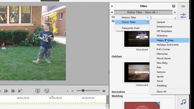This screenshot has height=109, width=194.
Task: Click the timeline scroll up arrow
Action: 107,105
